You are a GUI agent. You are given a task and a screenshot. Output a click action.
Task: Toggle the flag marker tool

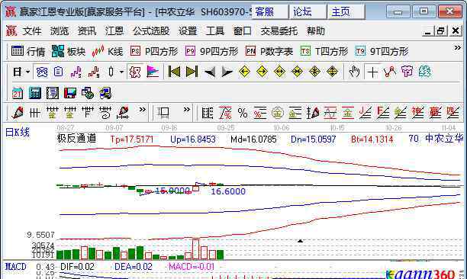(x=153, y=72)
